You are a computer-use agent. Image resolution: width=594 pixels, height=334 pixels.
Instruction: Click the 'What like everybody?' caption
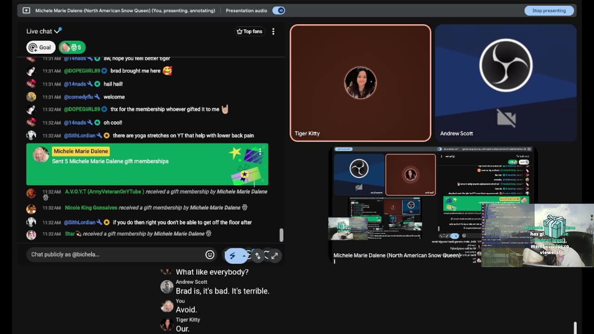(212, 272)
